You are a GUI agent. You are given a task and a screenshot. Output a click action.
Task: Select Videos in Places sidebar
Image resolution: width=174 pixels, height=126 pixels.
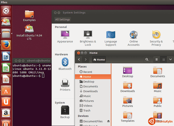[93, 106]
